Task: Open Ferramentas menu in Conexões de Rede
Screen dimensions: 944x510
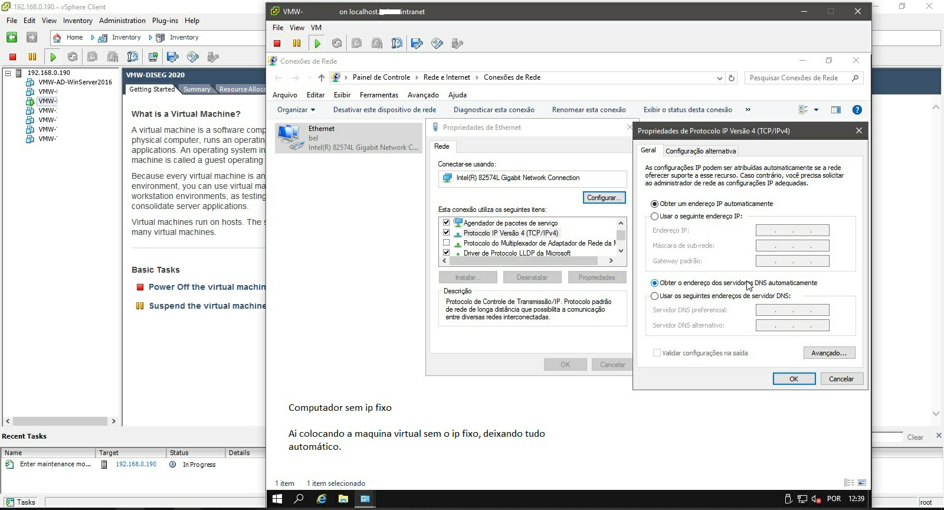Action: (379, 95)
